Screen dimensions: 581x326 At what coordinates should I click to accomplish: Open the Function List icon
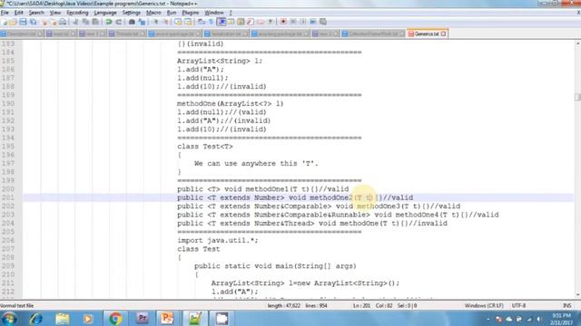click(x=251, y=22)
